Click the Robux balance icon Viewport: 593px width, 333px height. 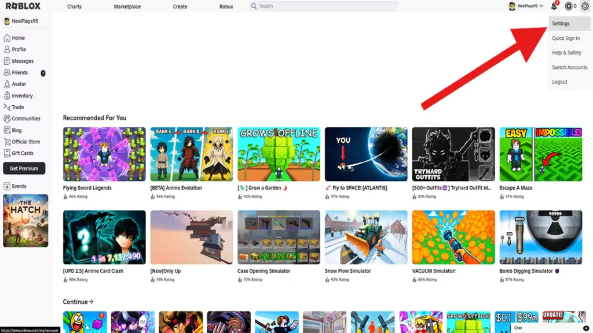(569, 6)
